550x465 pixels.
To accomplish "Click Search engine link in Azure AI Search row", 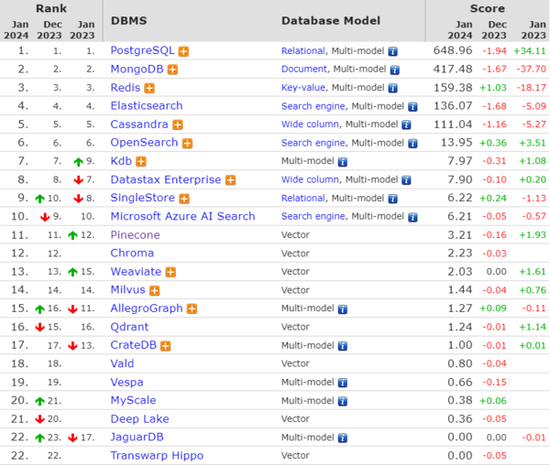I will (x=313, y=217).
